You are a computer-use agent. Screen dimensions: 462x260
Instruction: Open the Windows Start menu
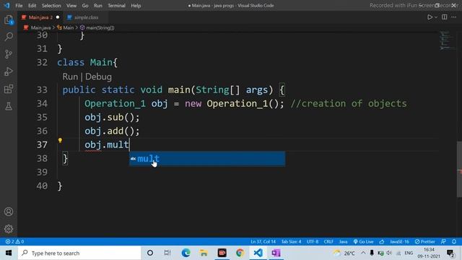click(9, 253)
